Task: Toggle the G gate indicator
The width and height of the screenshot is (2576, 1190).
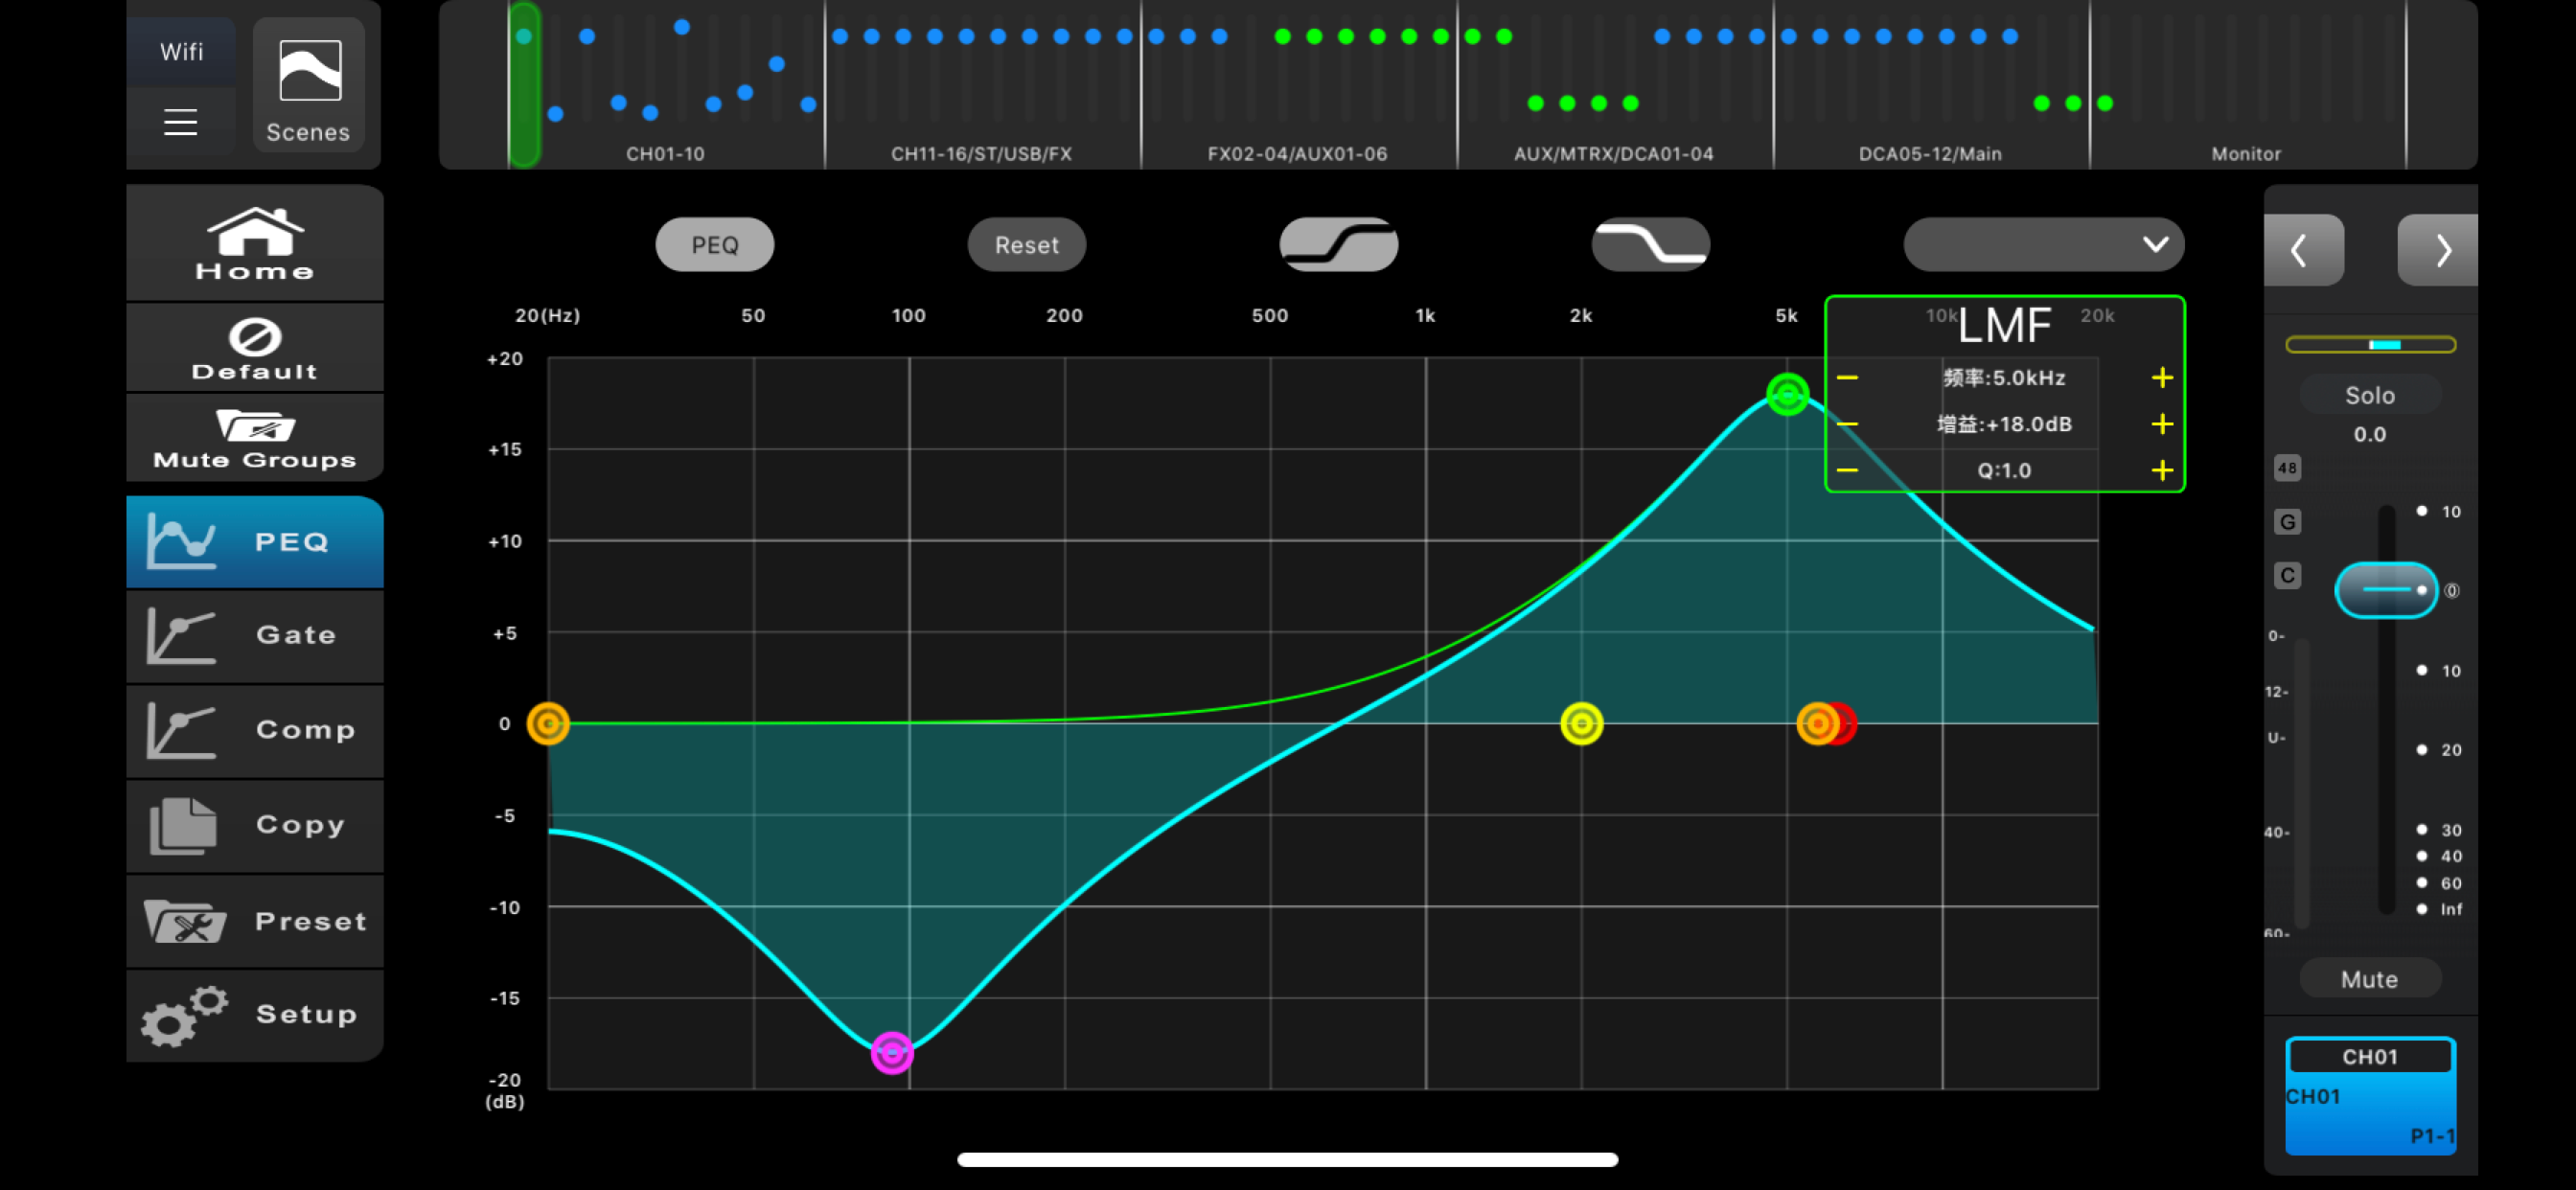Action: pos(2287,522)
